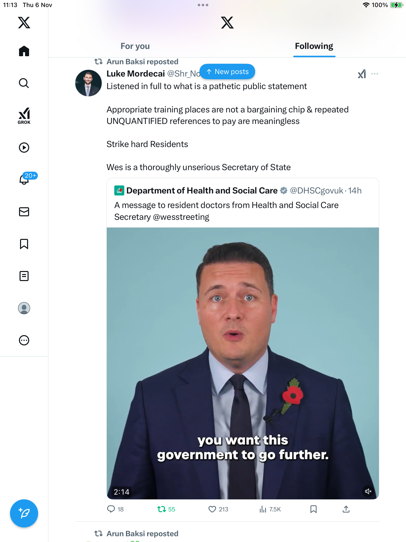Open the share menu for the post

346,509
